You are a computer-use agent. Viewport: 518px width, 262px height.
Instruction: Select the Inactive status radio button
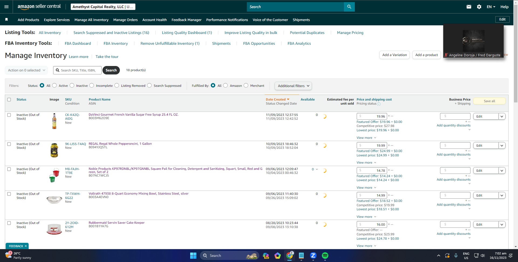click(x=72, y=85)
